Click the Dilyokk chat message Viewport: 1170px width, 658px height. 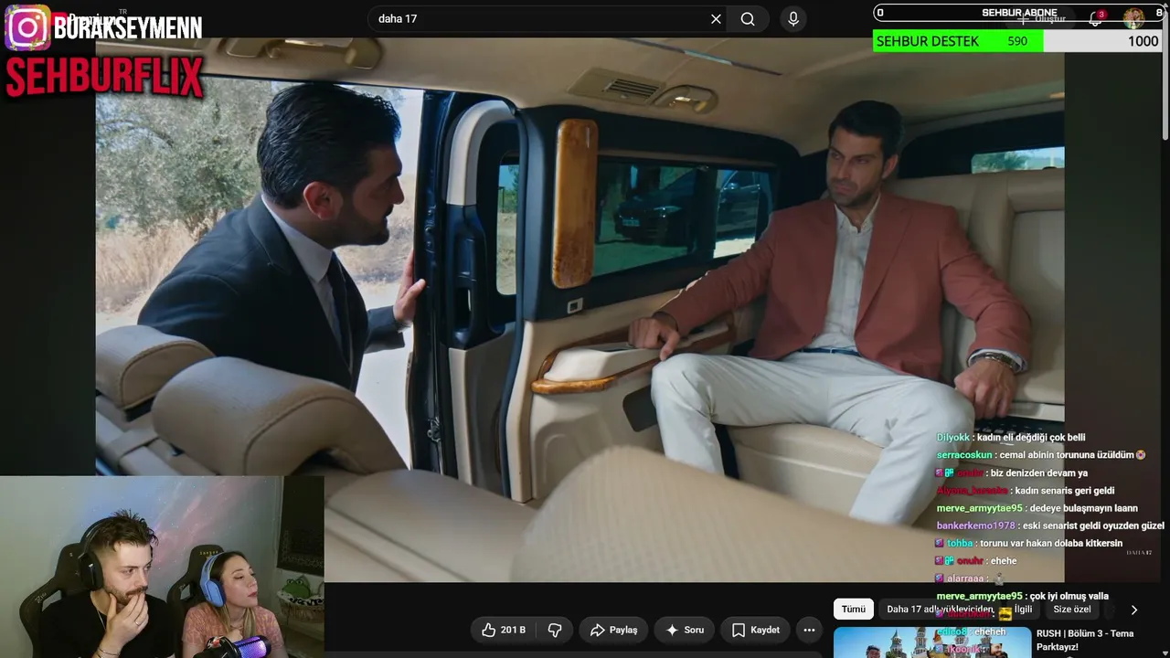click(1011, 438)
